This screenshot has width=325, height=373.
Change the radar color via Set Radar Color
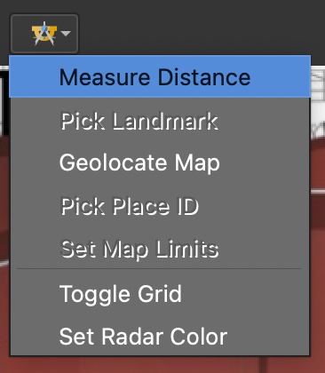(x=160, y=337)
